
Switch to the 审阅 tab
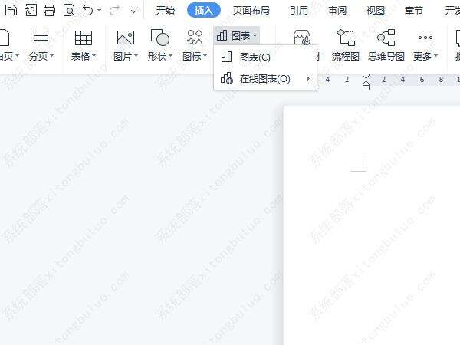click(337, 11)
